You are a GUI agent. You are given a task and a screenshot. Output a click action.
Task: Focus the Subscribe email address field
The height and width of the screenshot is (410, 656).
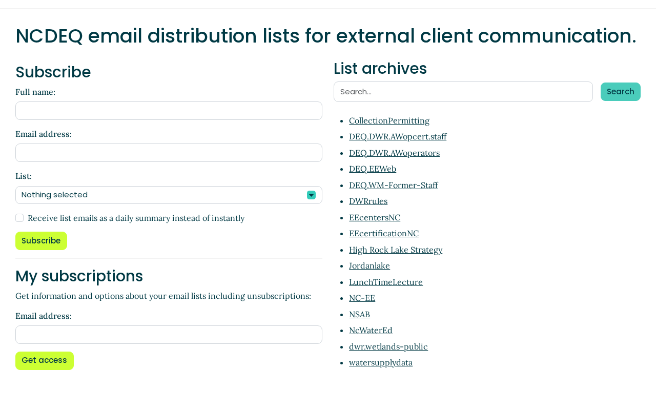[x=169, y=153]
